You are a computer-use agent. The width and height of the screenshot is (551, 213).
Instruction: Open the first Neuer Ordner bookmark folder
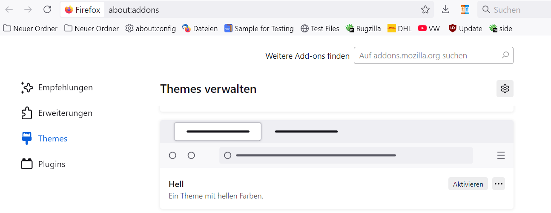pos(30,29)
